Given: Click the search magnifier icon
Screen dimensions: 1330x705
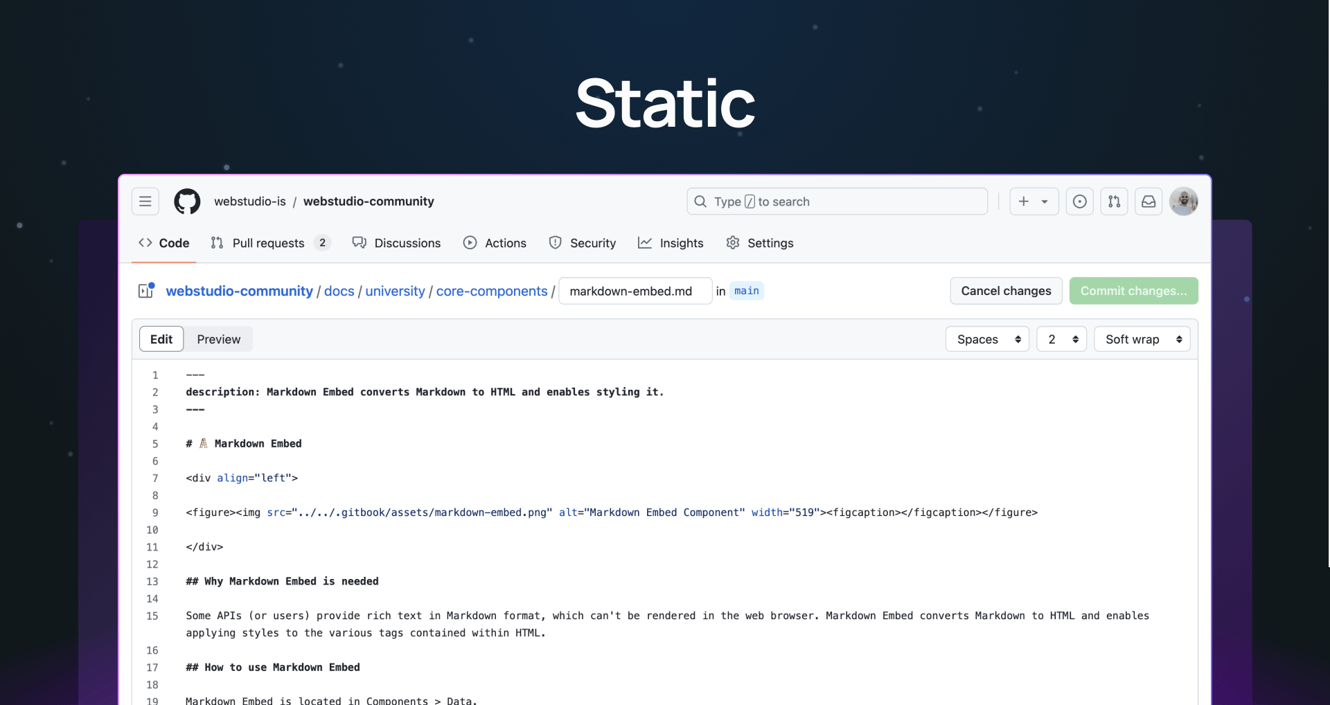Looking at the screenshot, I should [700, 202].
